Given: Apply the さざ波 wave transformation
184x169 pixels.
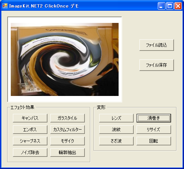Looking at the screenshot, I should point(116,141).
